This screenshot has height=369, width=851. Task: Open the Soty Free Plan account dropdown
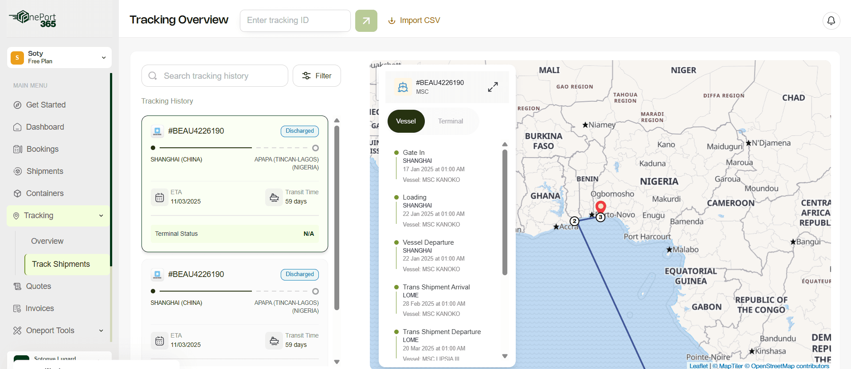pos(59,58)
